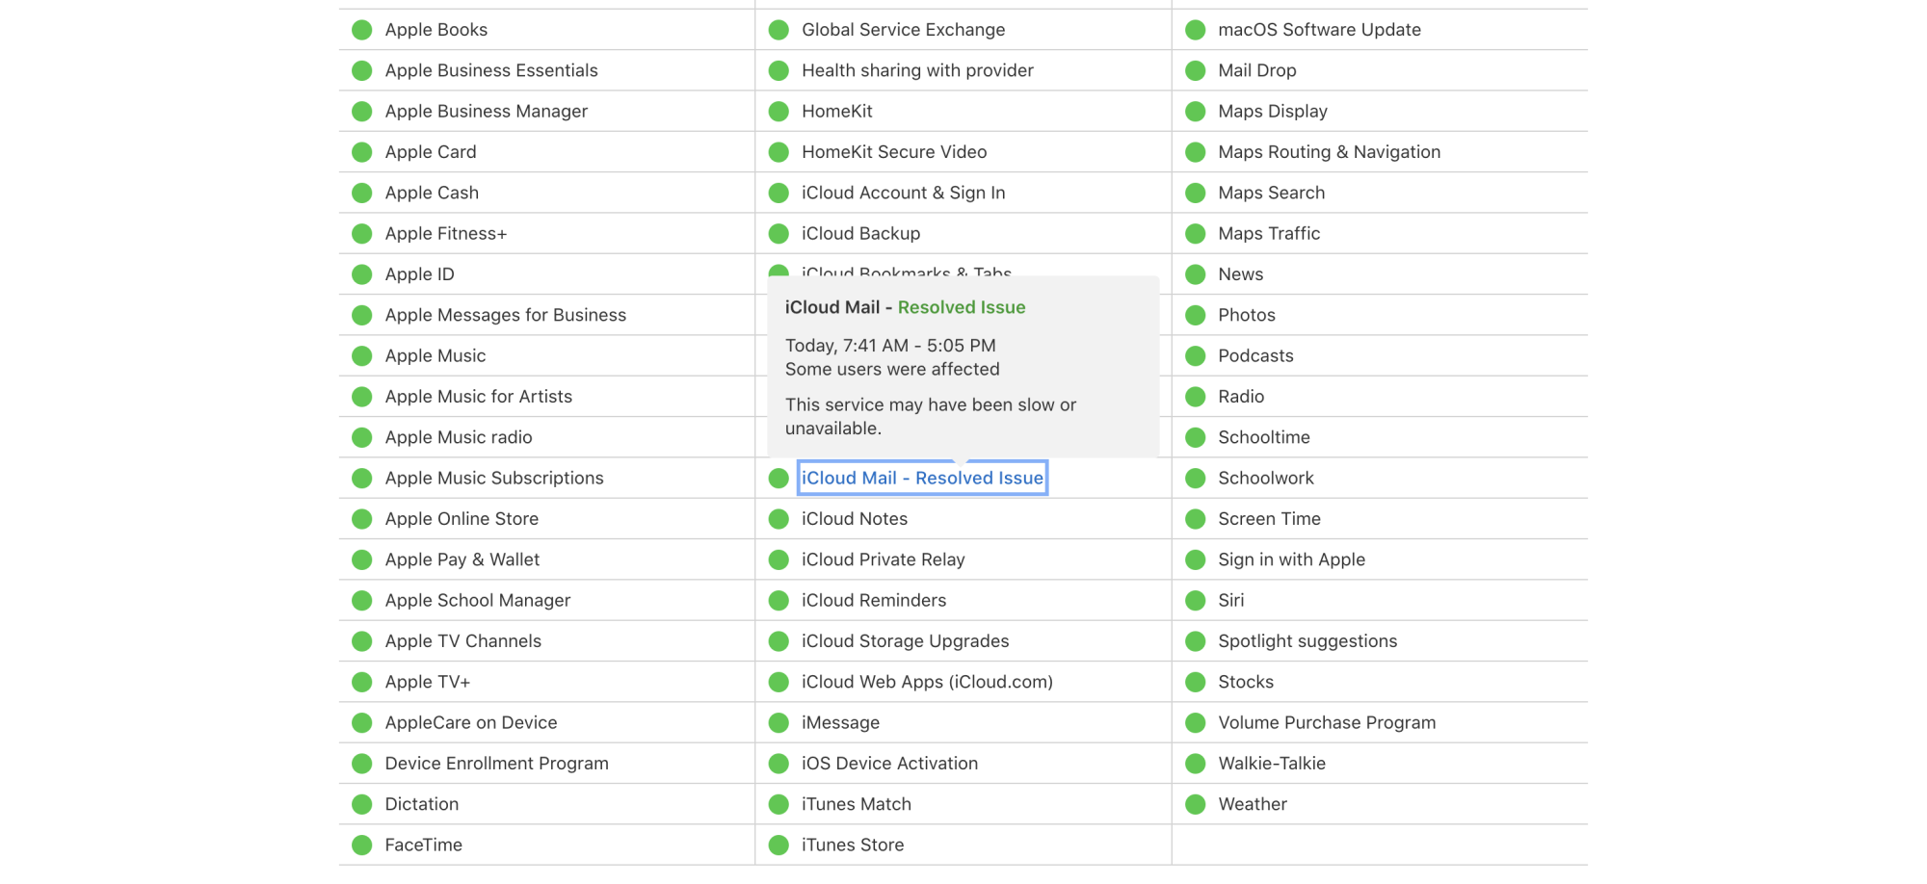Click the green status dot beside Weather
The height and width of the screenshot is (884, 1927).
click(x=1196, y=805)
